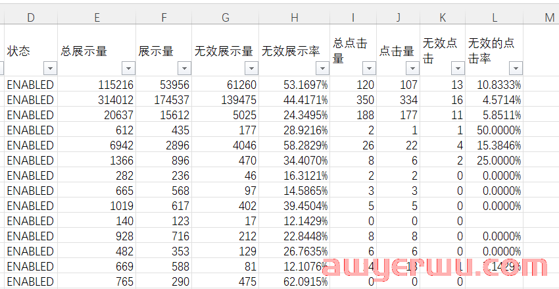Screen dimensions: 559x289
Task: Select cell showing 16.3121%
Action: pyautogui.click(x=295, y=176)
